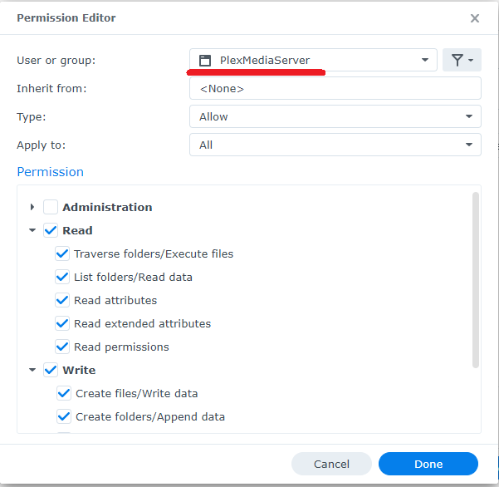Viewport: 499px width, 487px height.
Task: Uncheck the Write permission group checkbox
Action: (x=51, y=370)
